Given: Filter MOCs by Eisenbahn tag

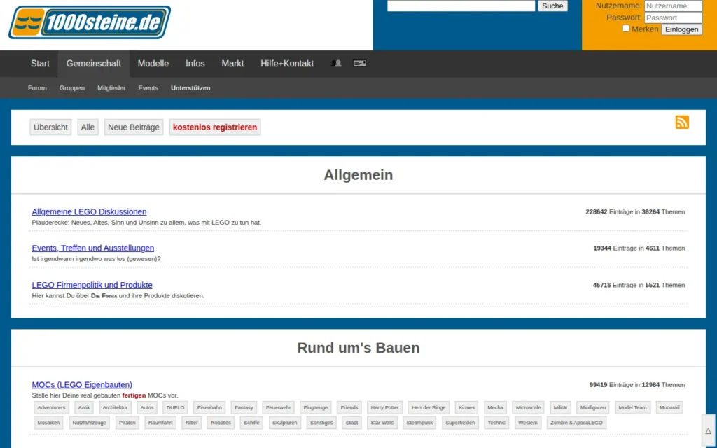Looking at the screenshot, I should click(x=209, y=408).
